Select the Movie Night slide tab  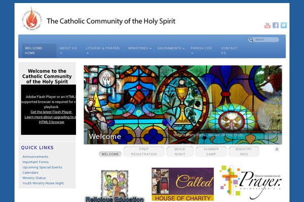[x=180, y=151]
